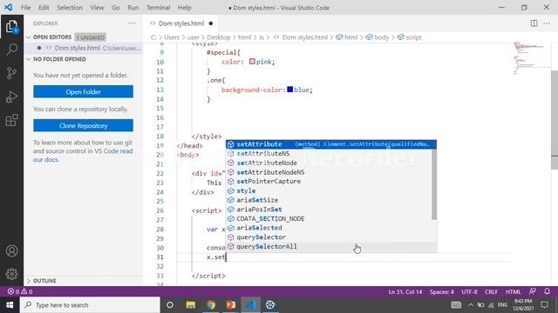This screenshot has width=558, height=313.
Task: Open the Manage gear icon
Action: coord(11,274)
